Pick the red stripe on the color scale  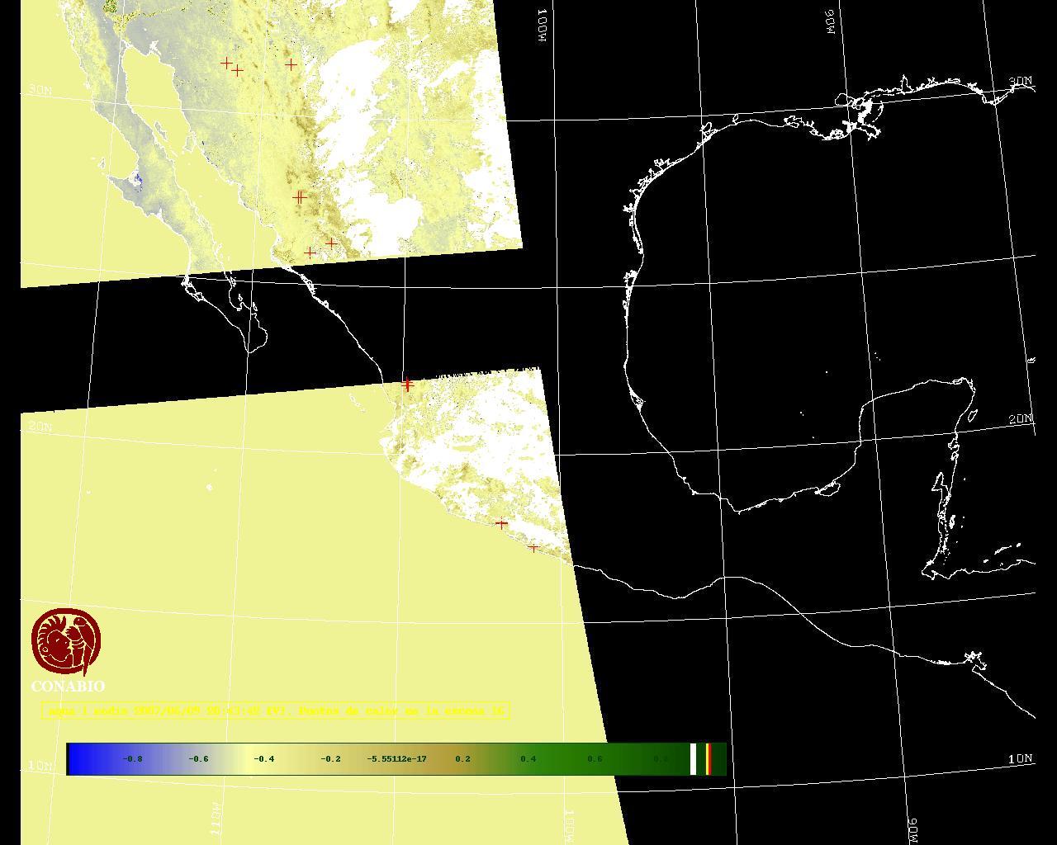709,759
